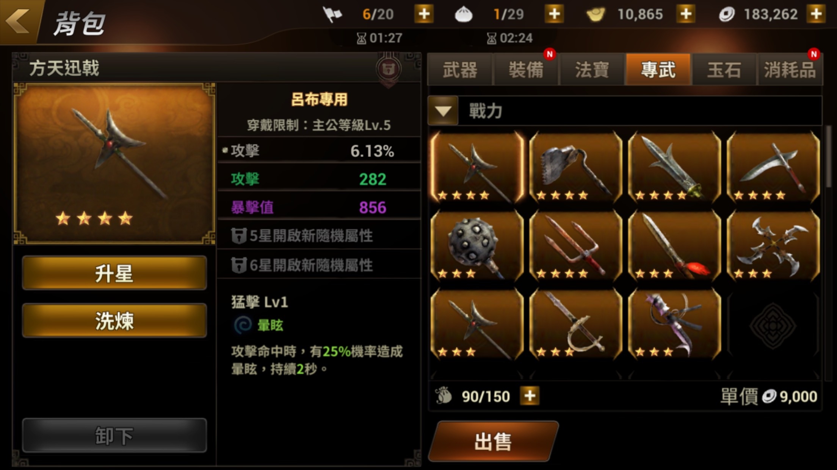Add steamed buns with the plus next to 1/29

point(554,14)
